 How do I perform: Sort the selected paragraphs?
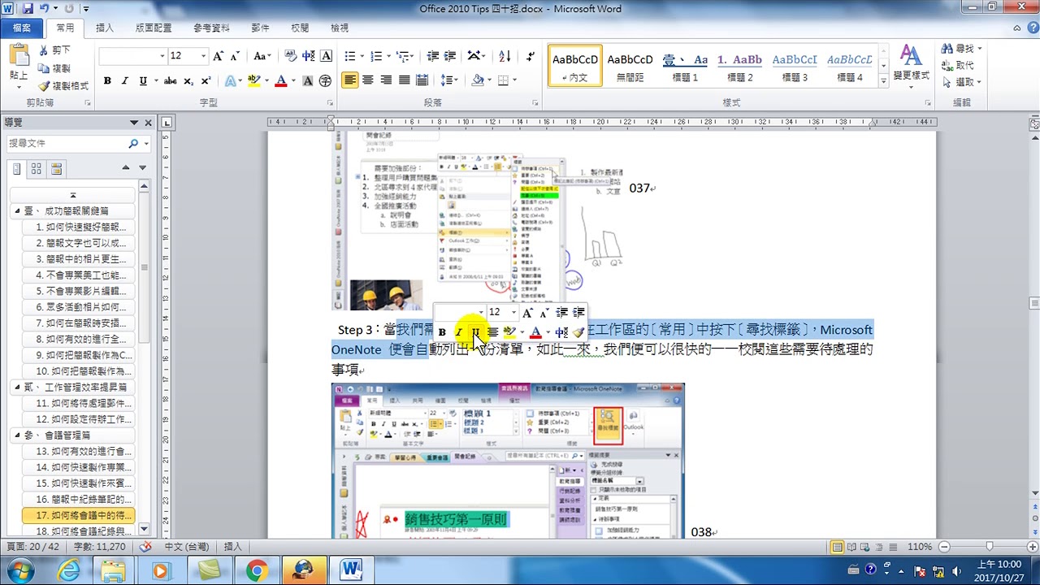tap(505, 56)
